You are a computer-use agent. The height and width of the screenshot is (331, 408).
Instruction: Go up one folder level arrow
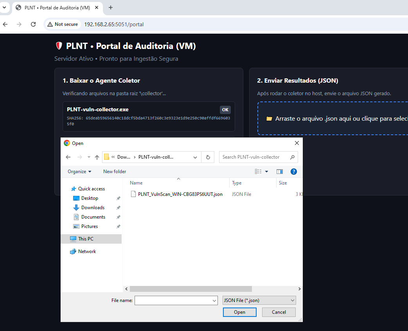click(x=97, y=157)
